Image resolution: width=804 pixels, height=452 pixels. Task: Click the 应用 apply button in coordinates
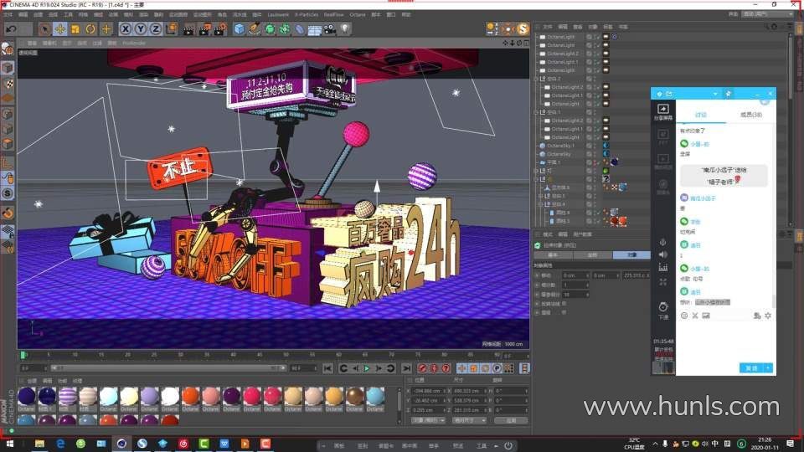511,420
